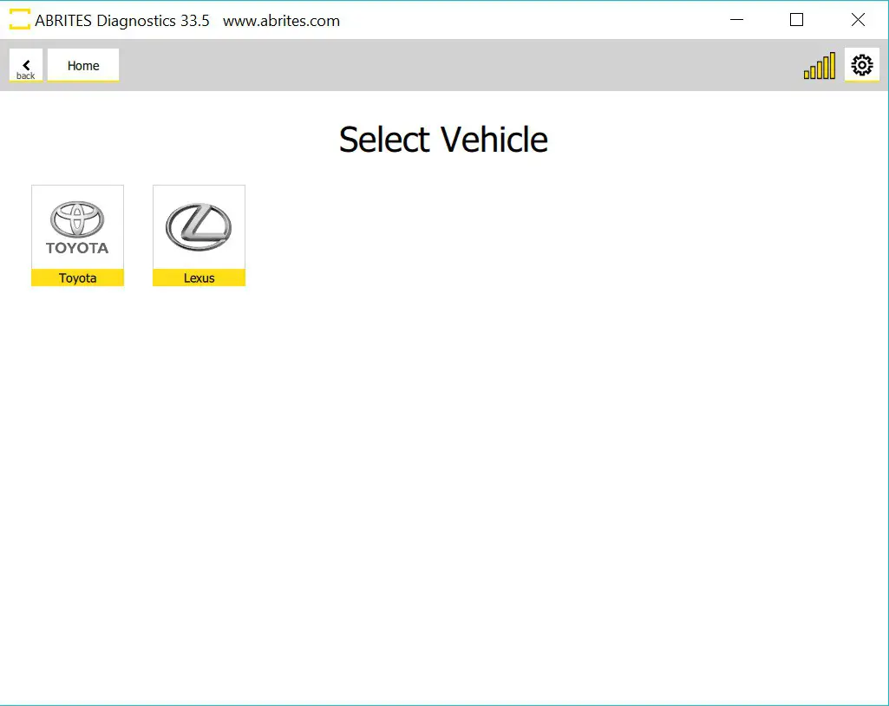Click the Toyota label on the yellow bar
889x706 pixels.
tap(77, 278)
